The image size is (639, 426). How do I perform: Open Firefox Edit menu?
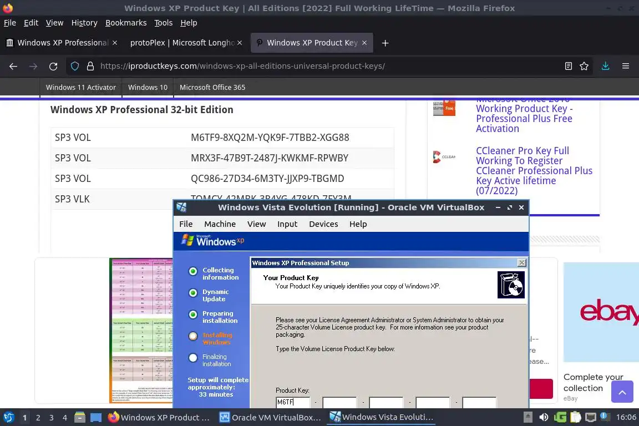31,23
